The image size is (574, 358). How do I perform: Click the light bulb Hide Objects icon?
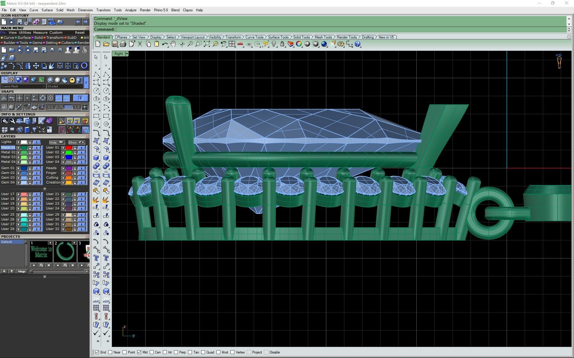(274, 44)
